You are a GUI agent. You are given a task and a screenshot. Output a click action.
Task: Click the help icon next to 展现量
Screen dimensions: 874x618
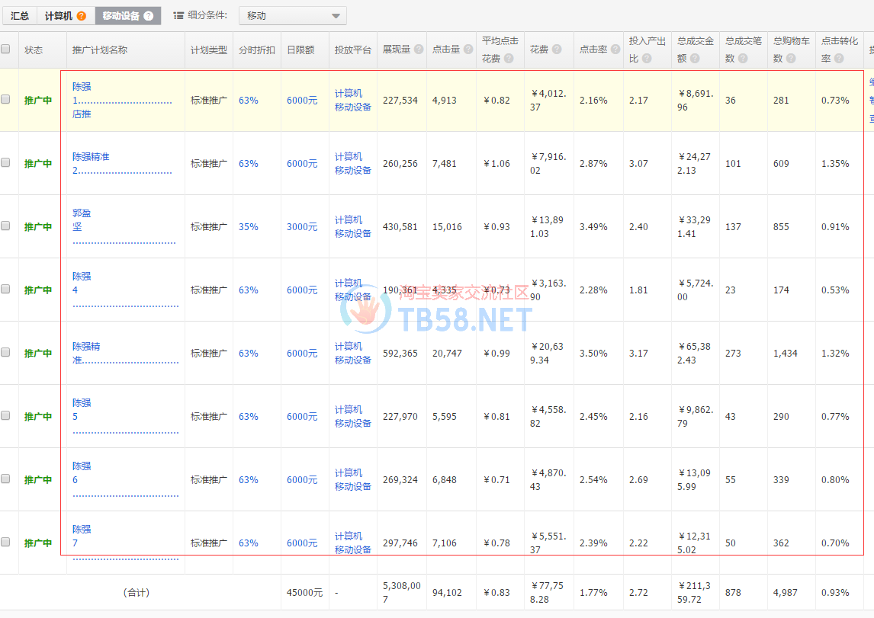coord(419,50)
